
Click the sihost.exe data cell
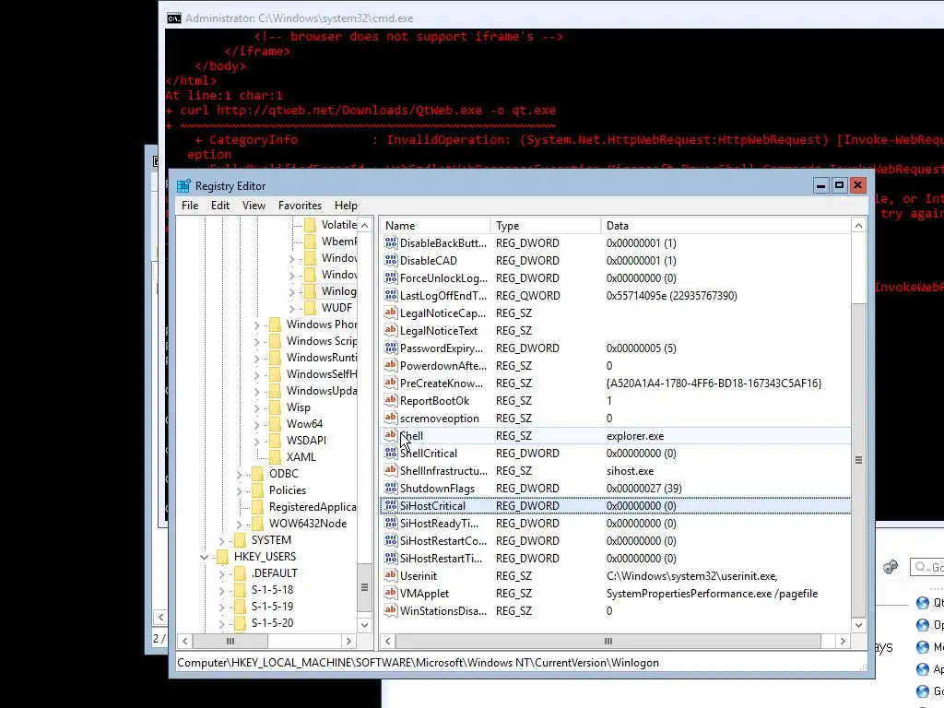click(x=630, y=471)
